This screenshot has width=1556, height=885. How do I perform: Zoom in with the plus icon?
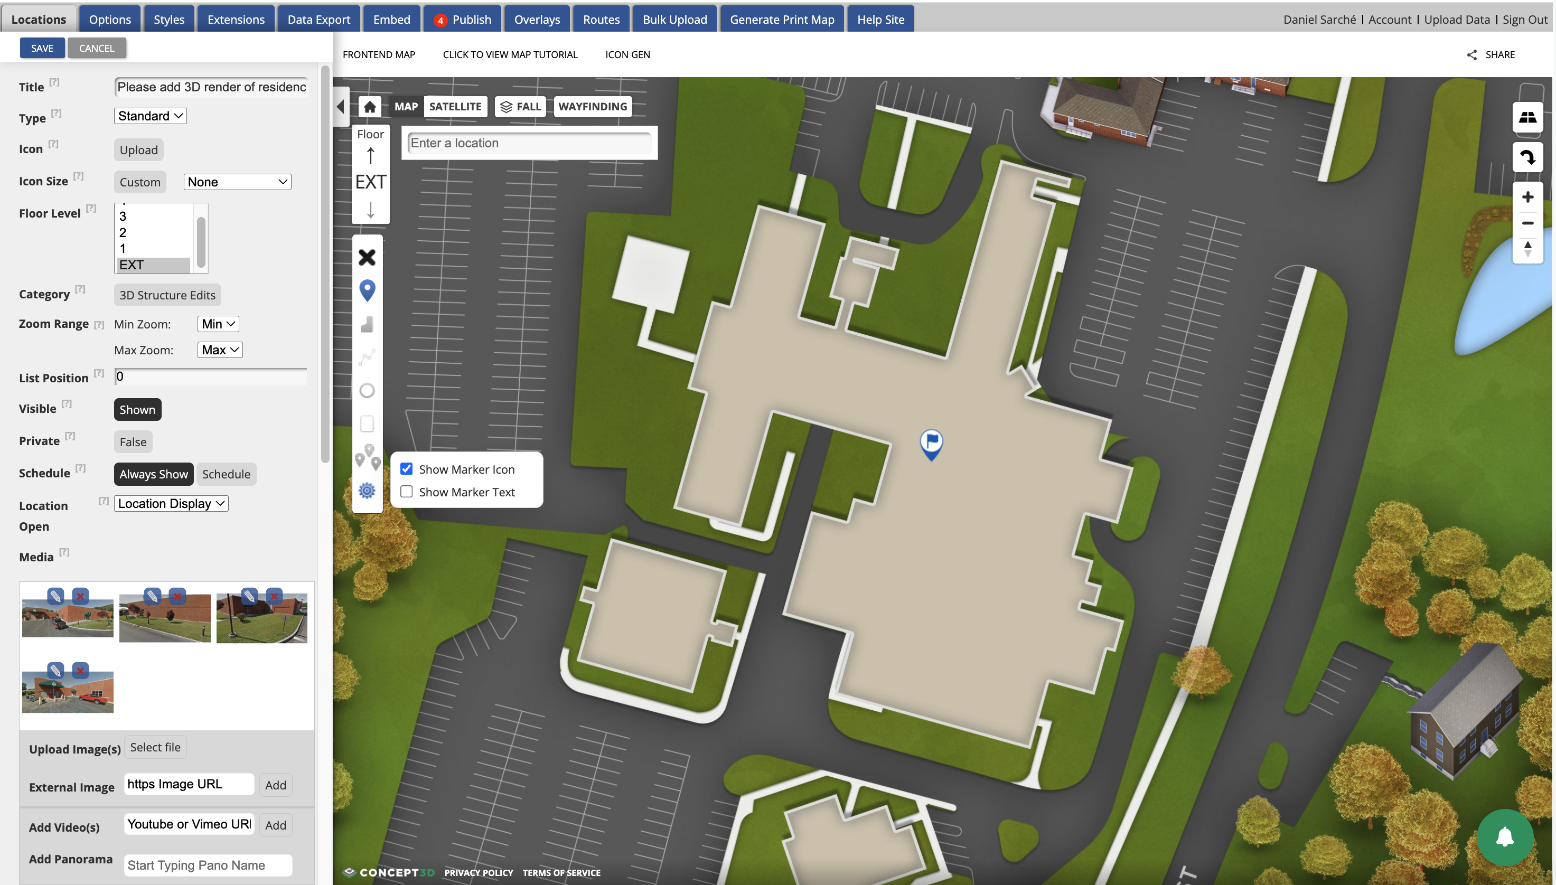(x=1527, y=197)
